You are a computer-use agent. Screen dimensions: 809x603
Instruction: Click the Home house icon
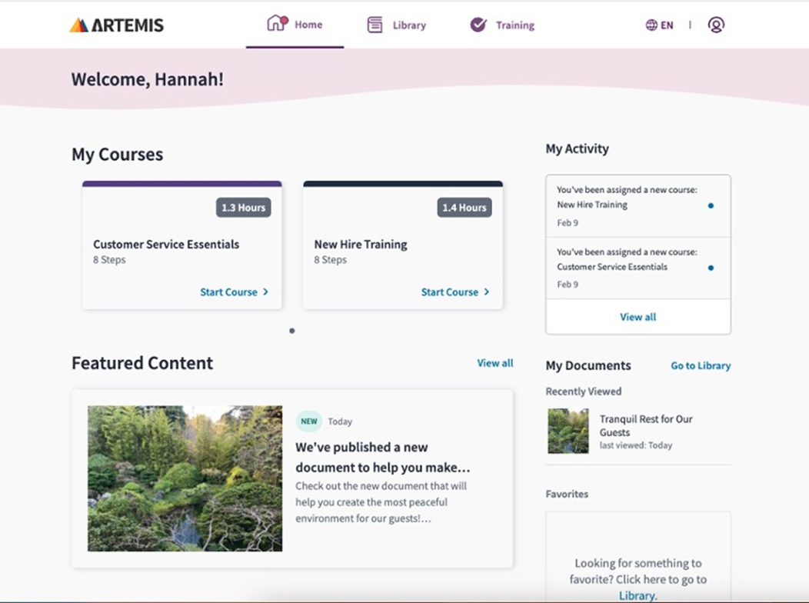tap(276, 24)
